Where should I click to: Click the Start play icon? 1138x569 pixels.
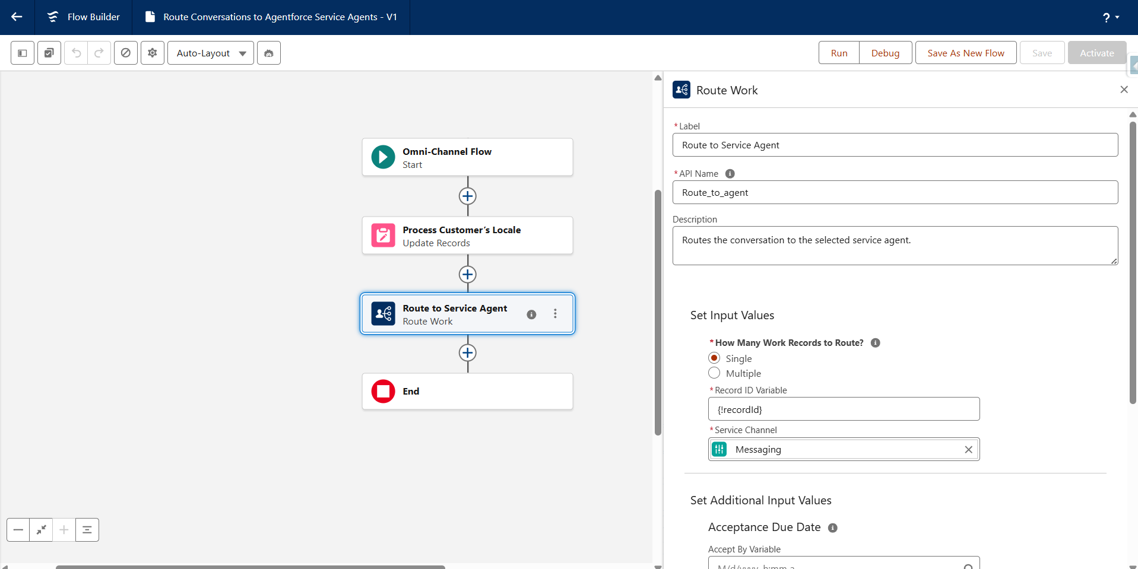pyautogui.click(x=383, y=157)
